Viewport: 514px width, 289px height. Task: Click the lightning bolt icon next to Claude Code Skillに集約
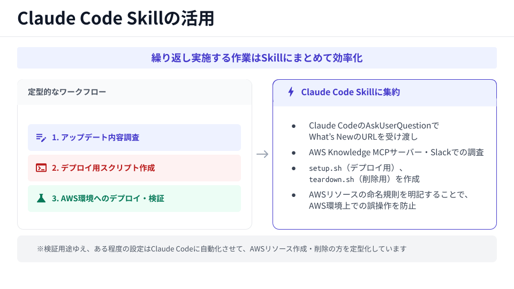pyautogui.click(x=291, y=92)
